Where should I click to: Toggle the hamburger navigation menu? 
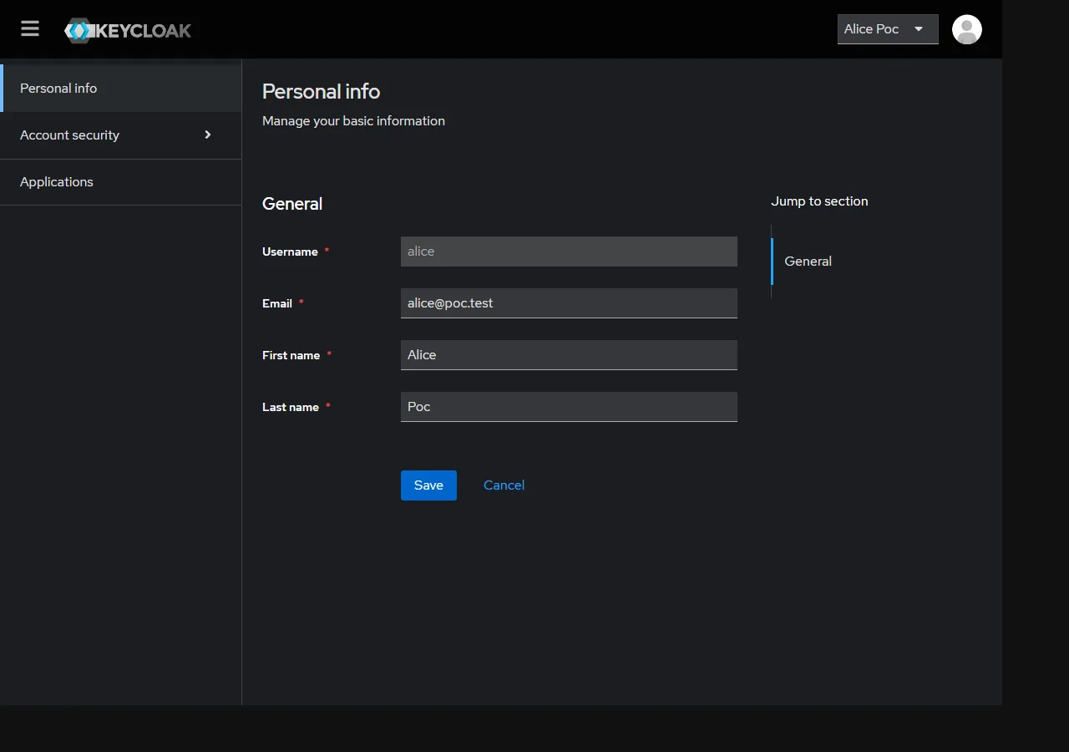[30, 29]
